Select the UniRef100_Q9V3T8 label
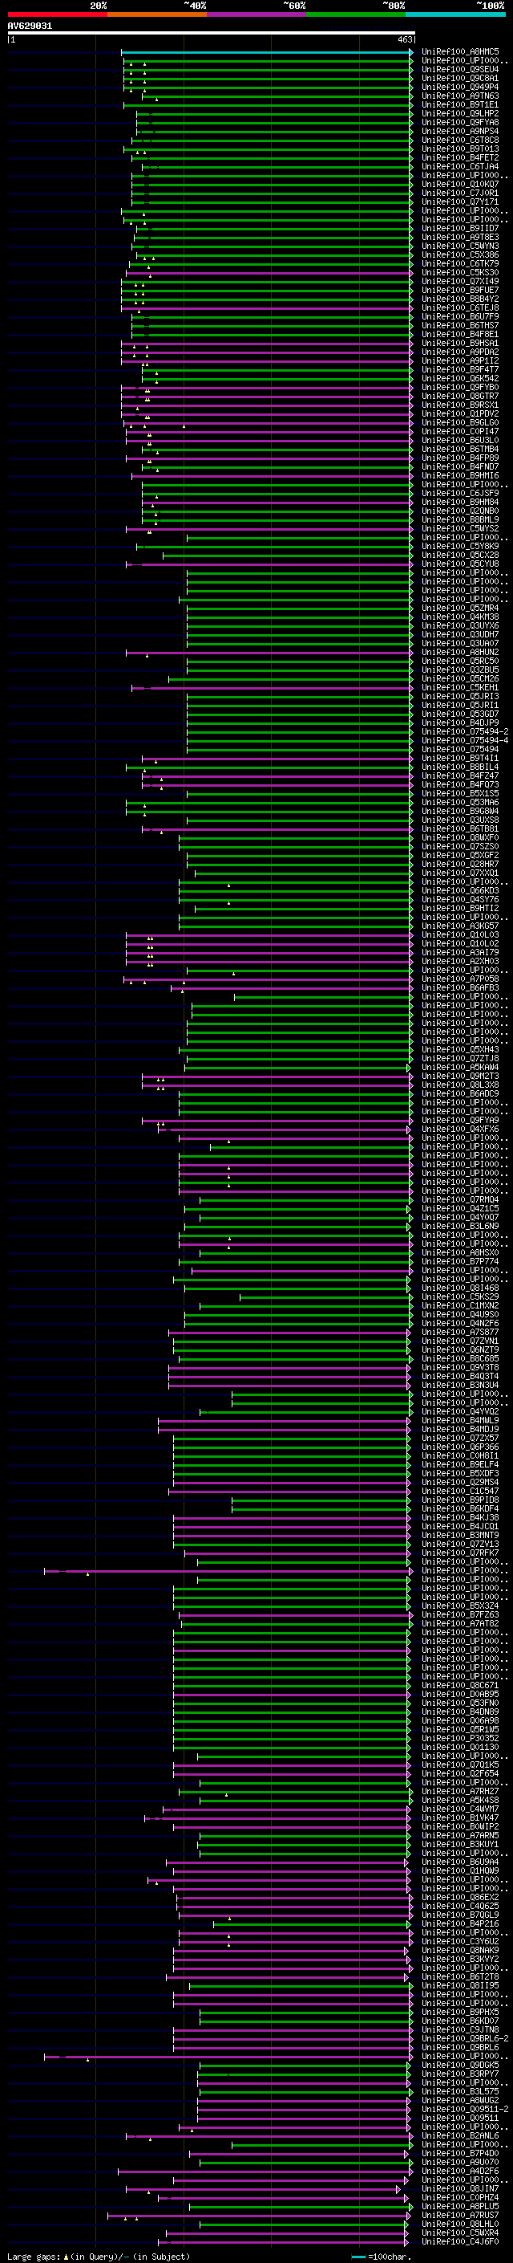The height and width of the screenshot is (2263, 513). point(460,1367)
